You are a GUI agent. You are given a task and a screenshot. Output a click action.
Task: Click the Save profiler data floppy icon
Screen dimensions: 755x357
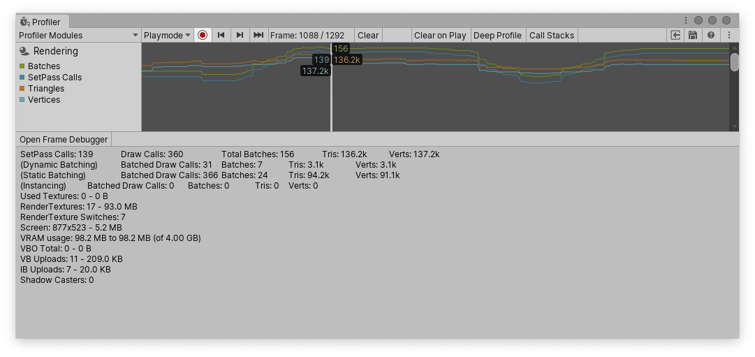tap(693, 35)
